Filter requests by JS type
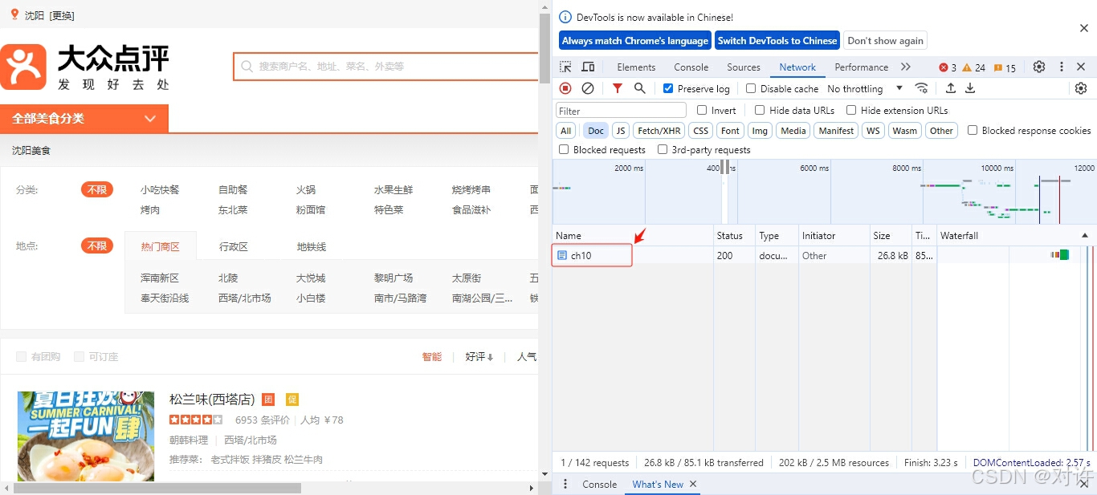 (621, 130)
